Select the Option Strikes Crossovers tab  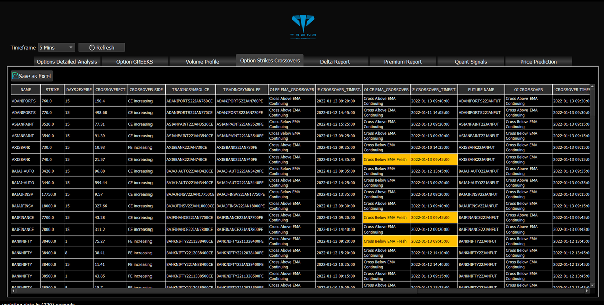tap(270, 60)
